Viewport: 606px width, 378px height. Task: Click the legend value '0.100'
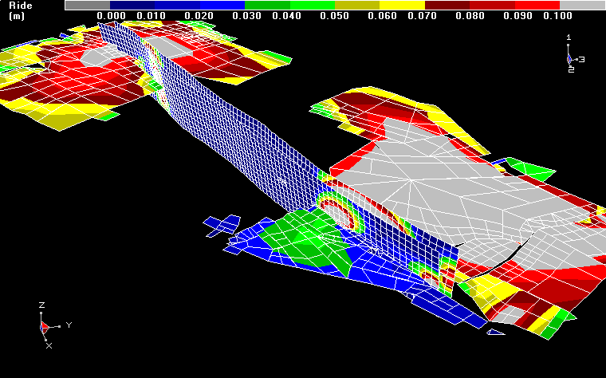(x=557, y=16)
